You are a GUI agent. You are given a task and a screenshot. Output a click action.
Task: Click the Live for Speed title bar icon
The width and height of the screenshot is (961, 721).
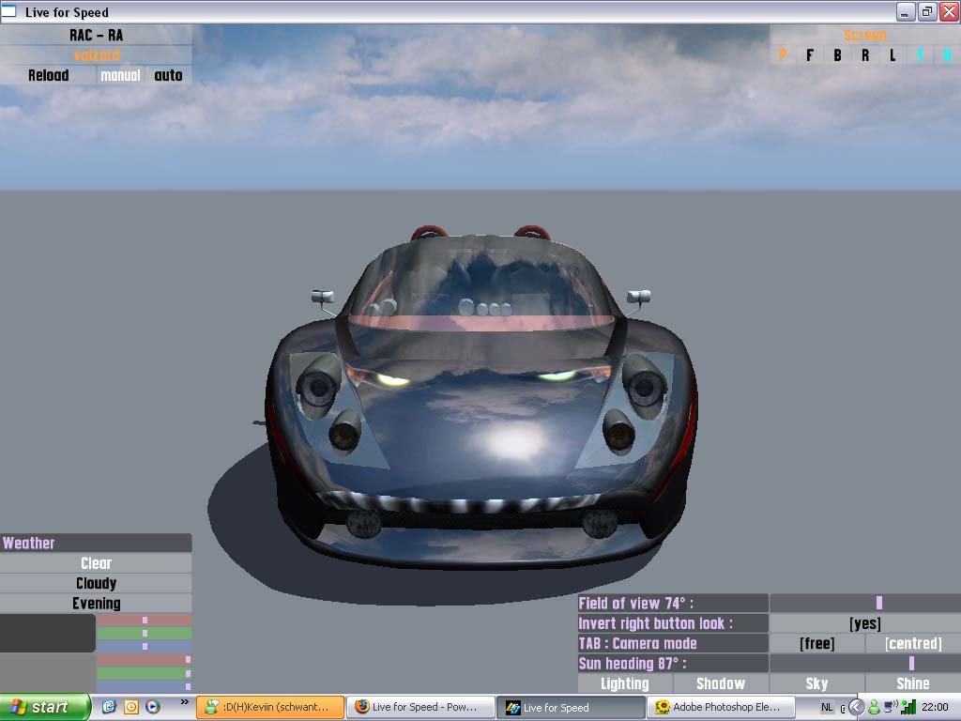[8, 11]
